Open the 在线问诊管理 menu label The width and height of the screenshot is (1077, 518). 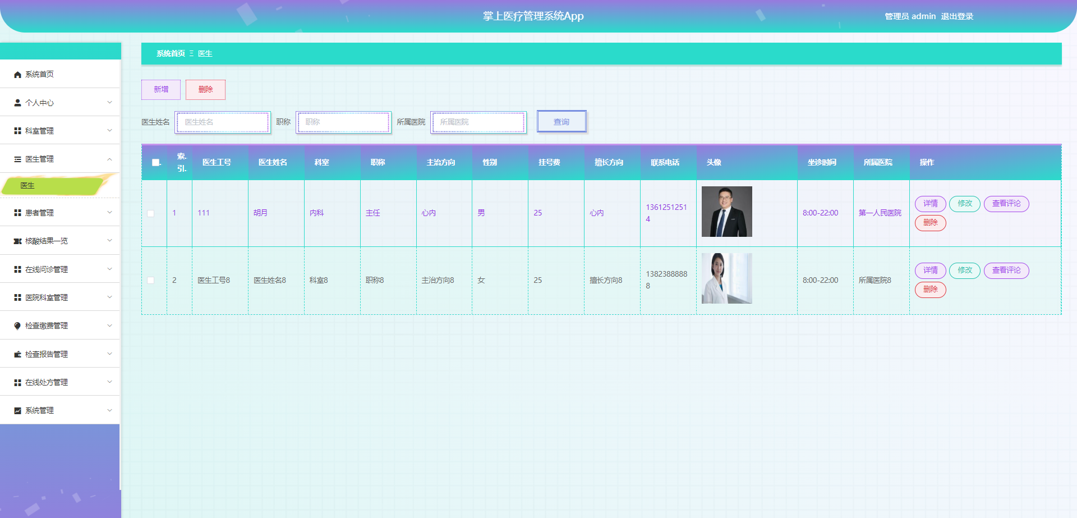47,269
